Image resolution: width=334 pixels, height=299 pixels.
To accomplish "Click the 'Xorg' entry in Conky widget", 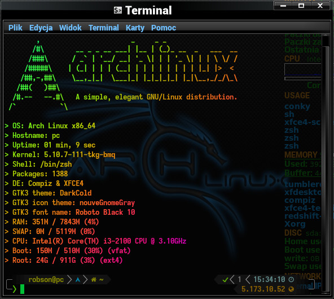I will pyautogui.click(x=295, y=224).
